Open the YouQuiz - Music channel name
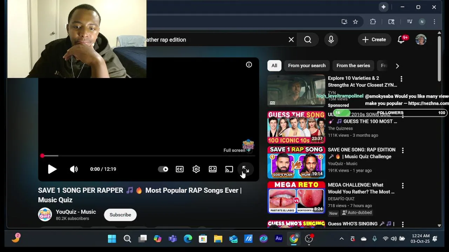Screen dimensions: 449x252 76,212
